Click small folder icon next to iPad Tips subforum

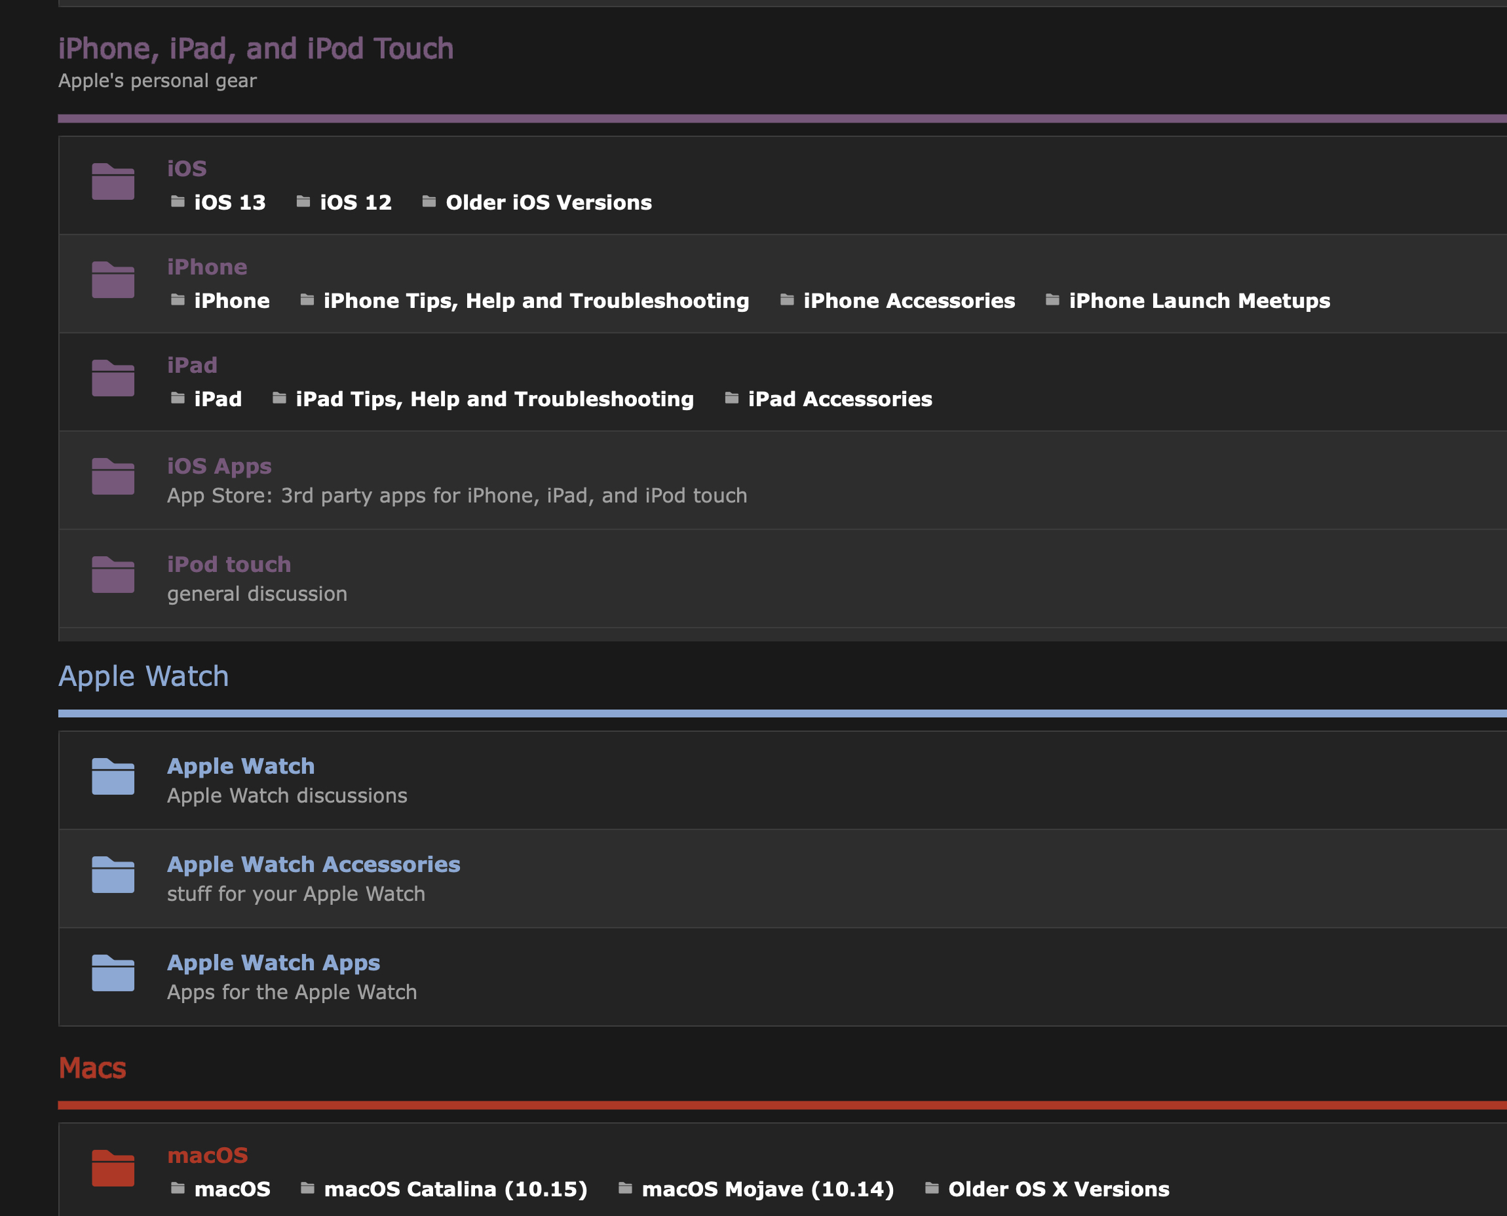pyautogui.click(x=280, y=398)
